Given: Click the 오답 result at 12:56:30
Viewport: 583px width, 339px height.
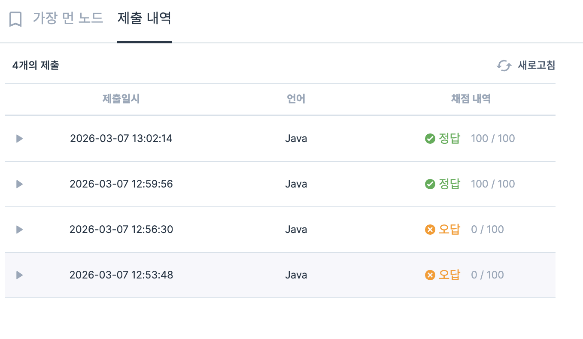Looking at the screenshot, I should click(449, 230).
